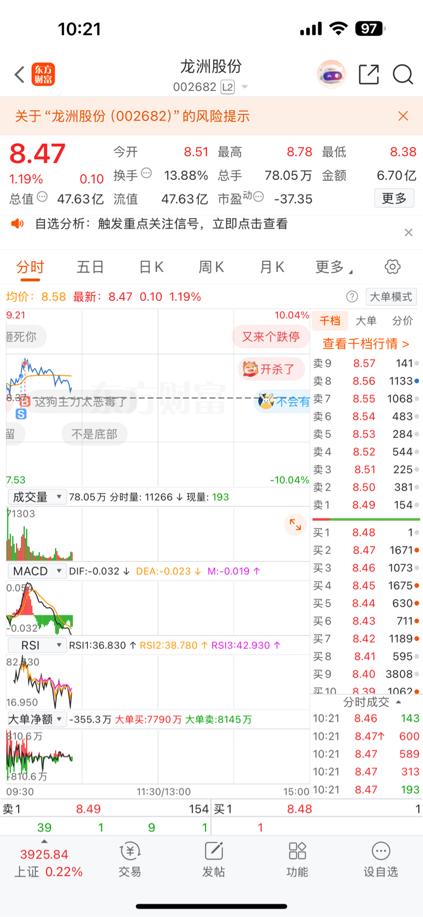Dismiss the 自选分析 notice

[x=408, y=232]
